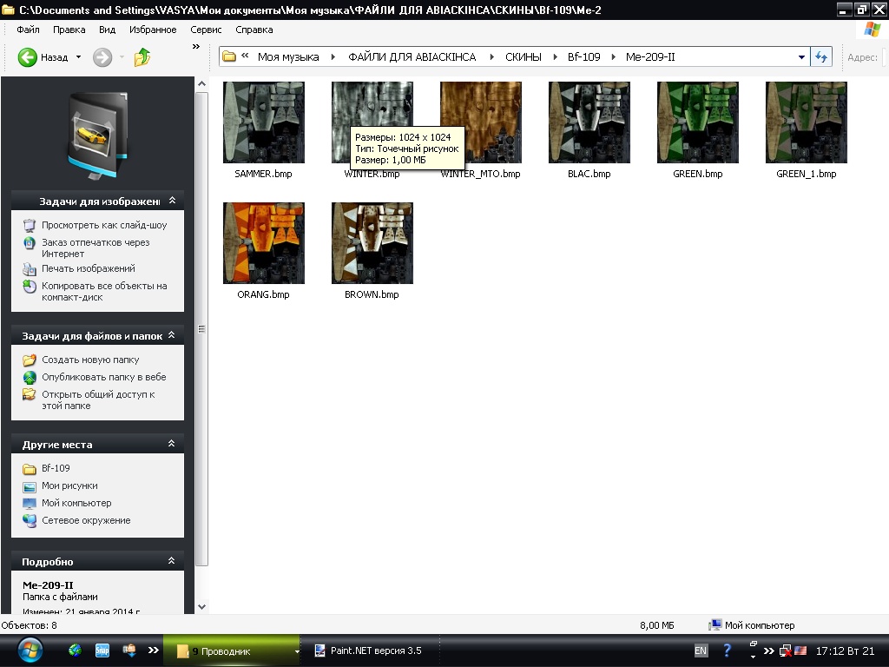Click the Сетевое окружение network icon
Image resolution: width=889 pixels, height=667 pixels.
point(30,521)
